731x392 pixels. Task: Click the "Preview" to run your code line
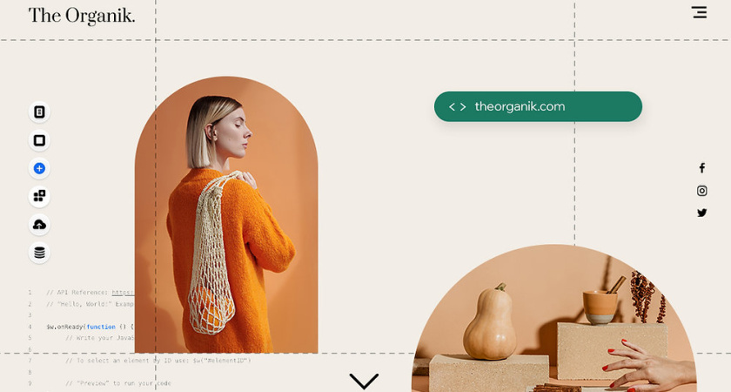pyautogui.click(x=118, y=383)
